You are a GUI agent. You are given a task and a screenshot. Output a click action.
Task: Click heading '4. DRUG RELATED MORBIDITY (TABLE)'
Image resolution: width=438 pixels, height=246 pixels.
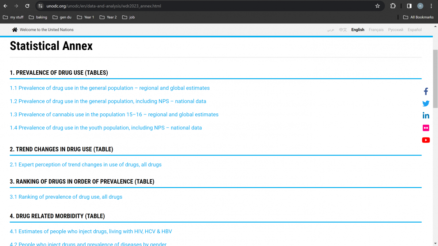click(57, 216)
